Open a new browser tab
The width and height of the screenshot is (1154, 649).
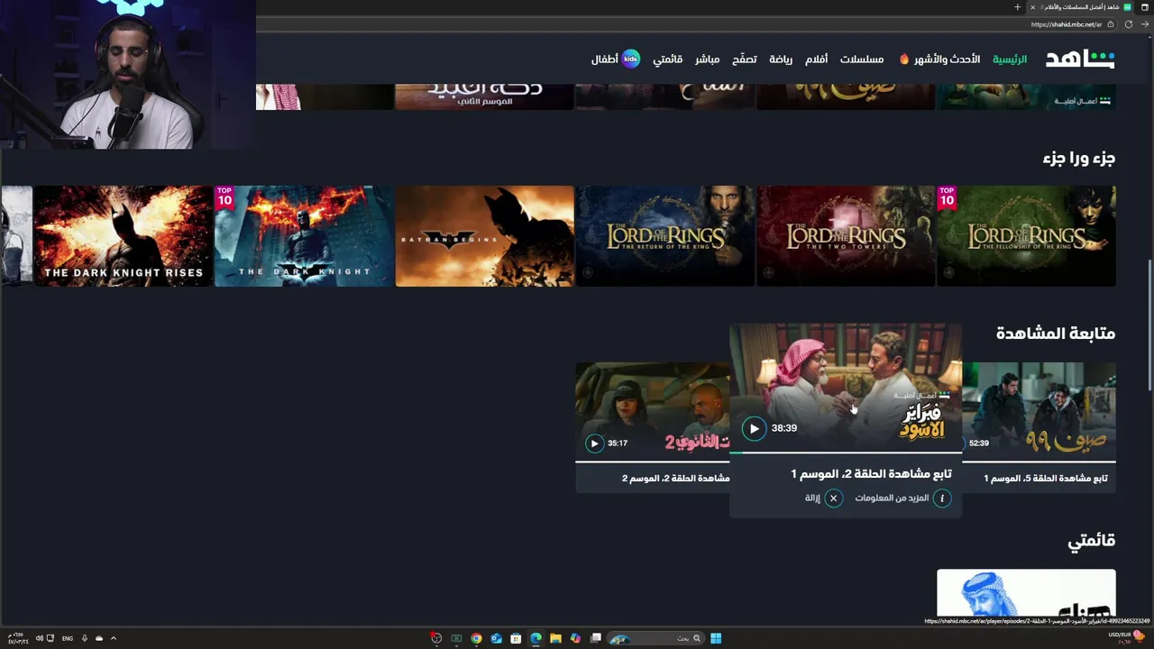tap(1018, 7)
